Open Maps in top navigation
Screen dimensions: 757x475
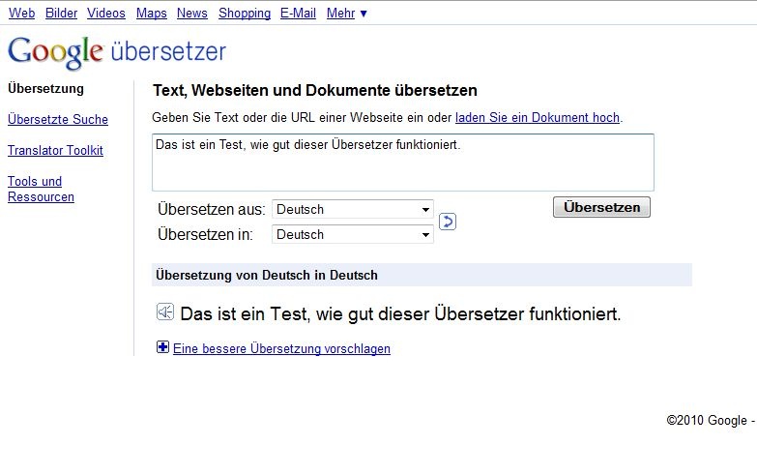point(152,13)
